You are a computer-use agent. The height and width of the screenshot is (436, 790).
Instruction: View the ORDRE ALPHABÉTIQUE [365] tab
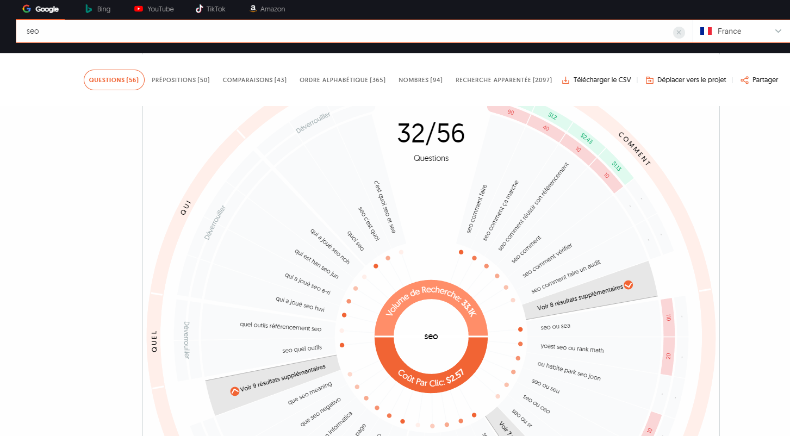click(343, 80)
